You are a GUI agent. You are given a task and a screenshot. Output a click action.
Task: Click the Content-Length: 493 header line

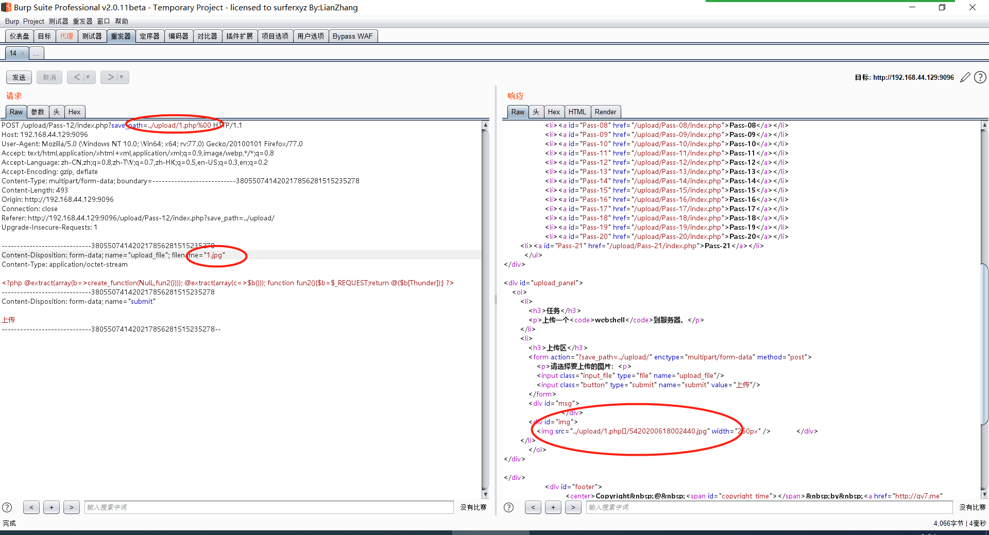point(35,190)
